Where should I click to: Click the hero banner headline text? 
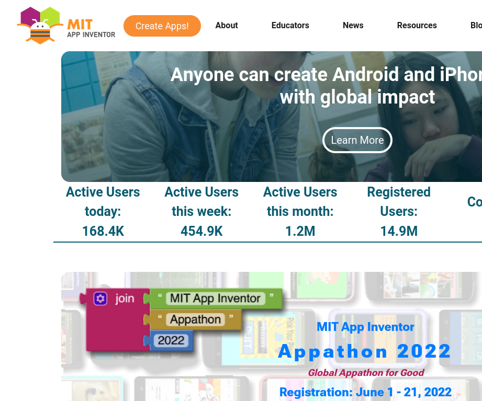pos(326,86)
